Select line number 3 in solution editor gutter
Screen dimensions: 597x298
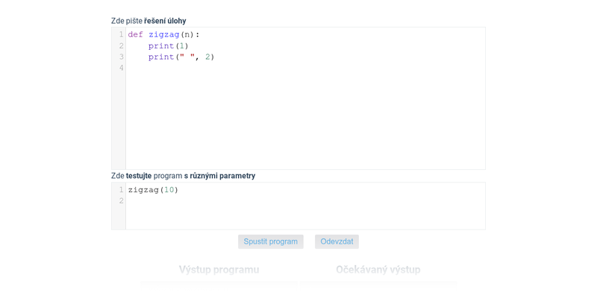coord(121,57)
